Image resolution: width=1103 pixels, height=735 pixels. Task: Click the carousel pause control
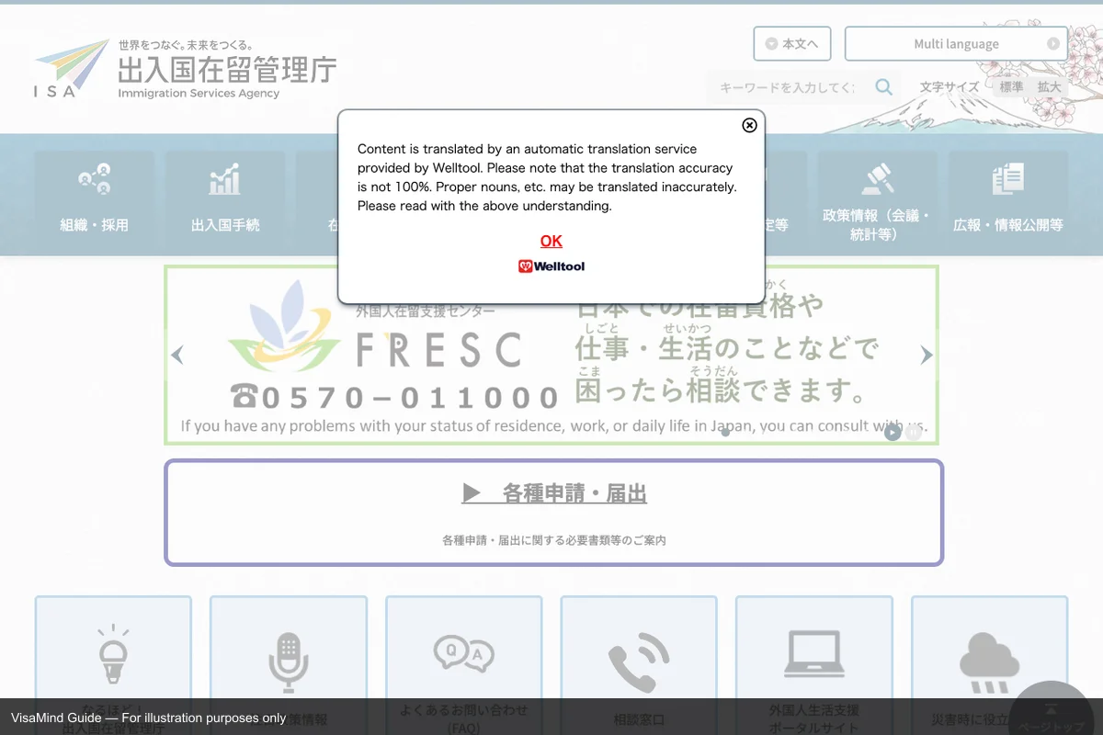click(x=914, y=432)
